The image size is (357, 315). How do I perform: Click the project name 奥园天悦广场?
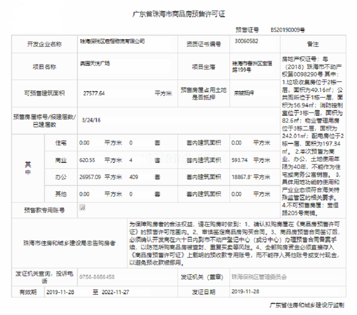pyautogui.click(x=95, y=62)
